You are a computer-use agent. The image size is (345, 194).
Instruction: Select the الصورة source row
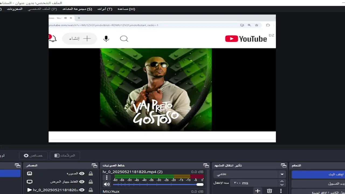(x=60, y=174)
